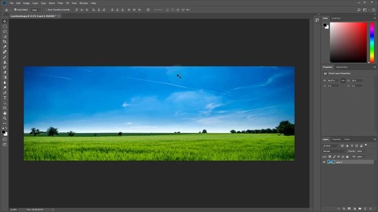Select the Move tool
378x212 pixels.
point(5,21)
